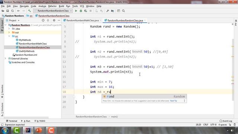The image size is (238, 134).
Task: Build project with the hammer icon
Action: coord(29,11)
